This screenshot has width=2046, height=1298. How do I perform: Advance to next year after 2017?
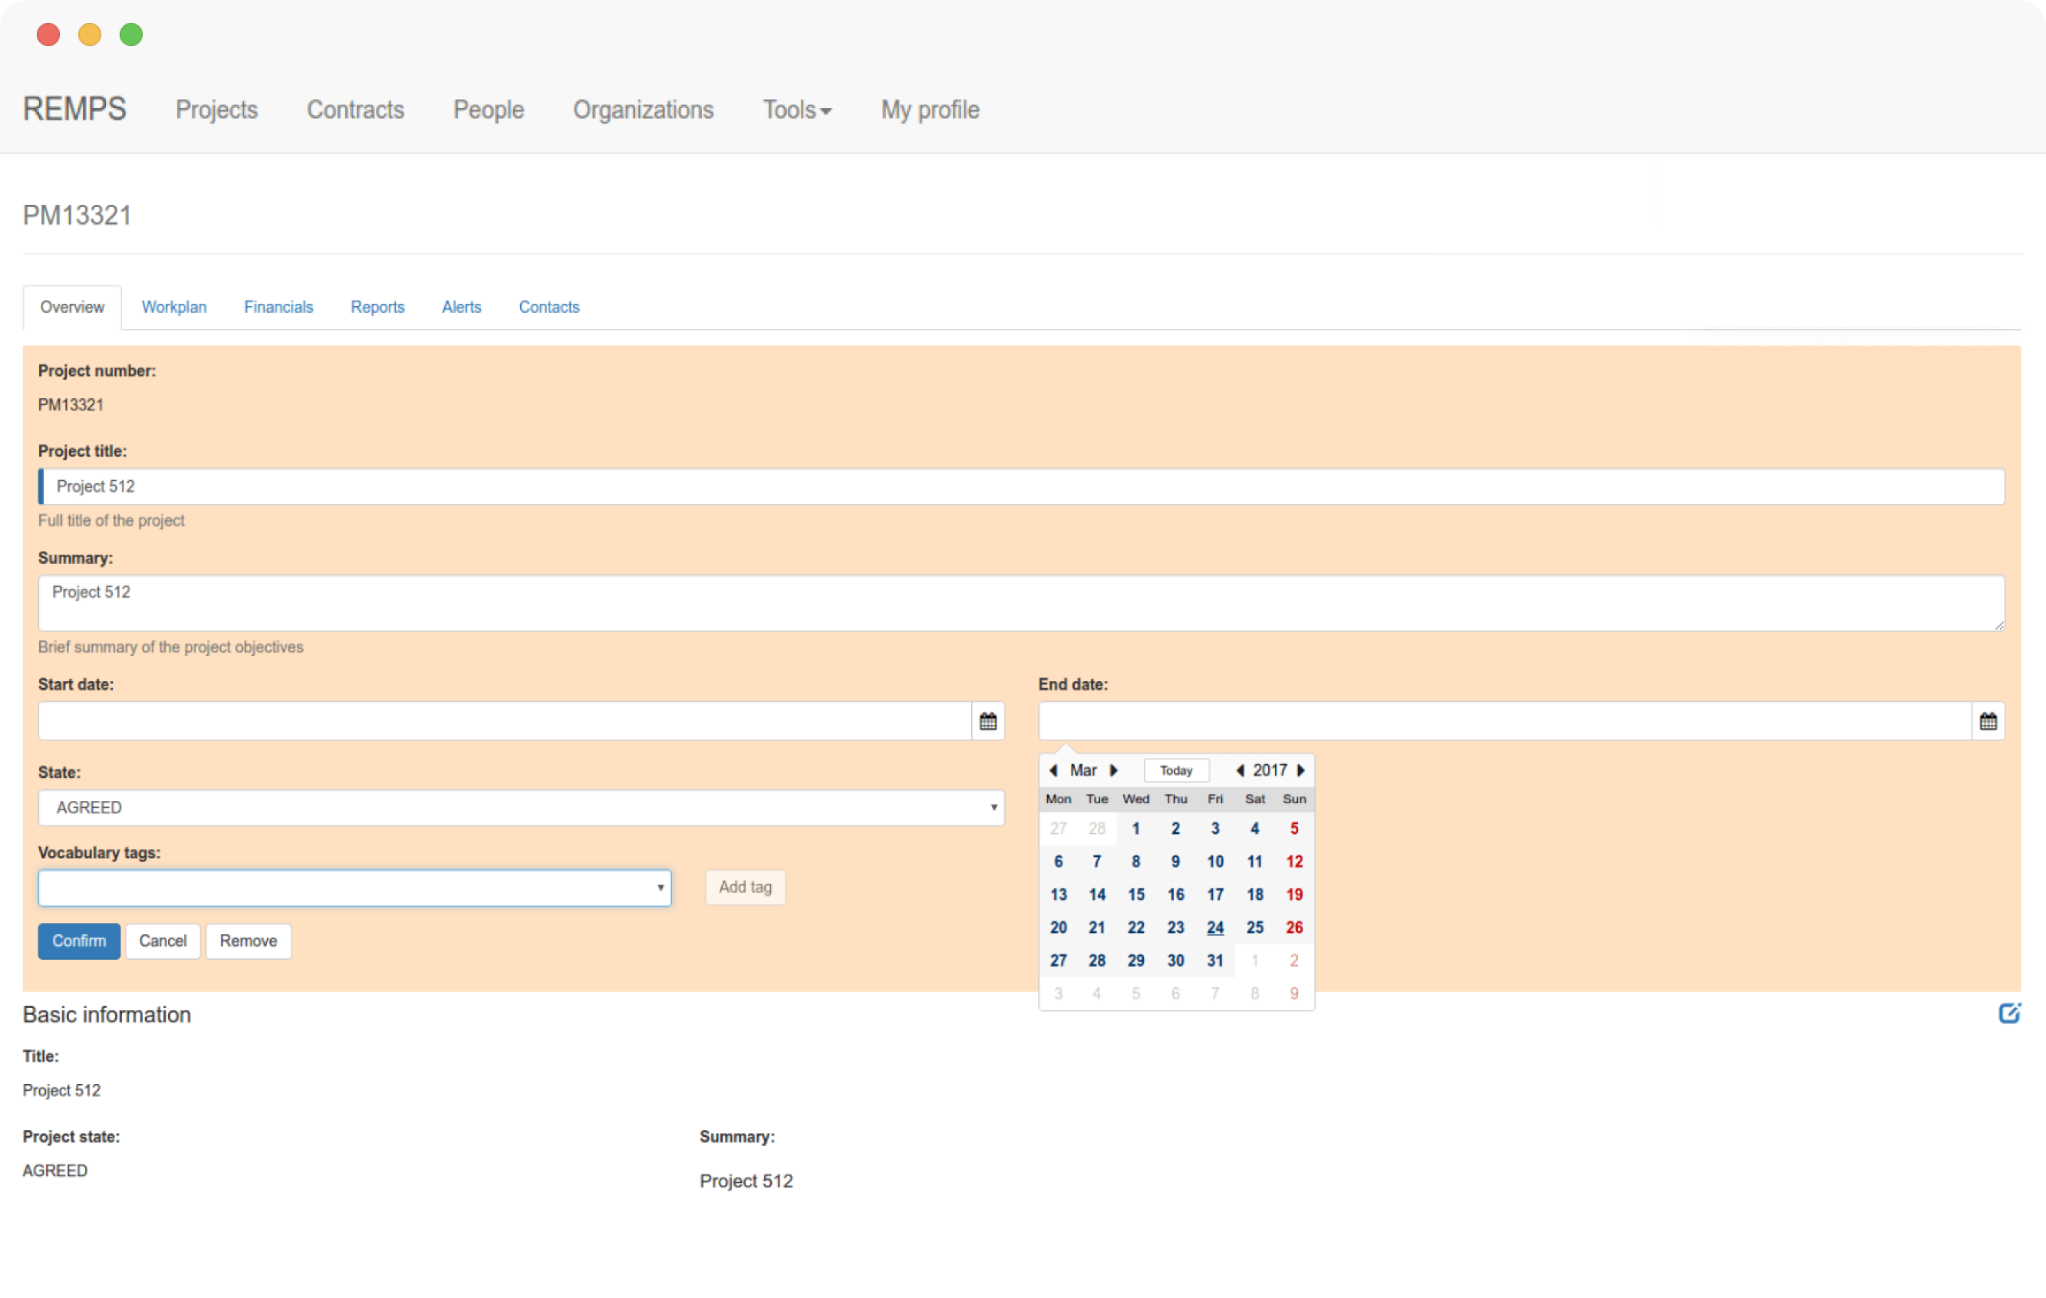point(1301,770)
